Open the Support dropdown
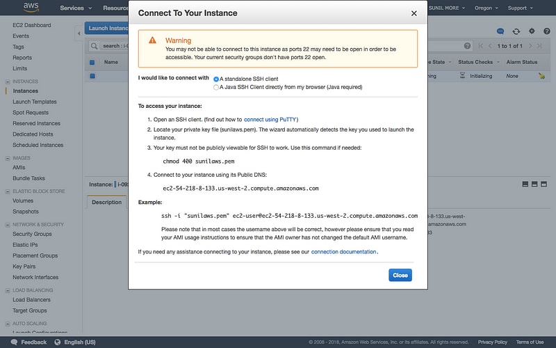This screenshot has width=556, height=348. pyautogui.click(x=520, y=8)
